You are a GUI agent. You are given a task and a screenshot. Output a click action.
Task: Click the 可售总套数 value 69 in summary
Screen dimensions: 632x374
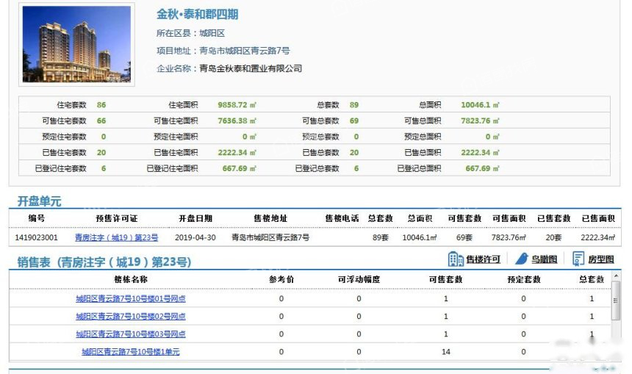click(354, 121)
